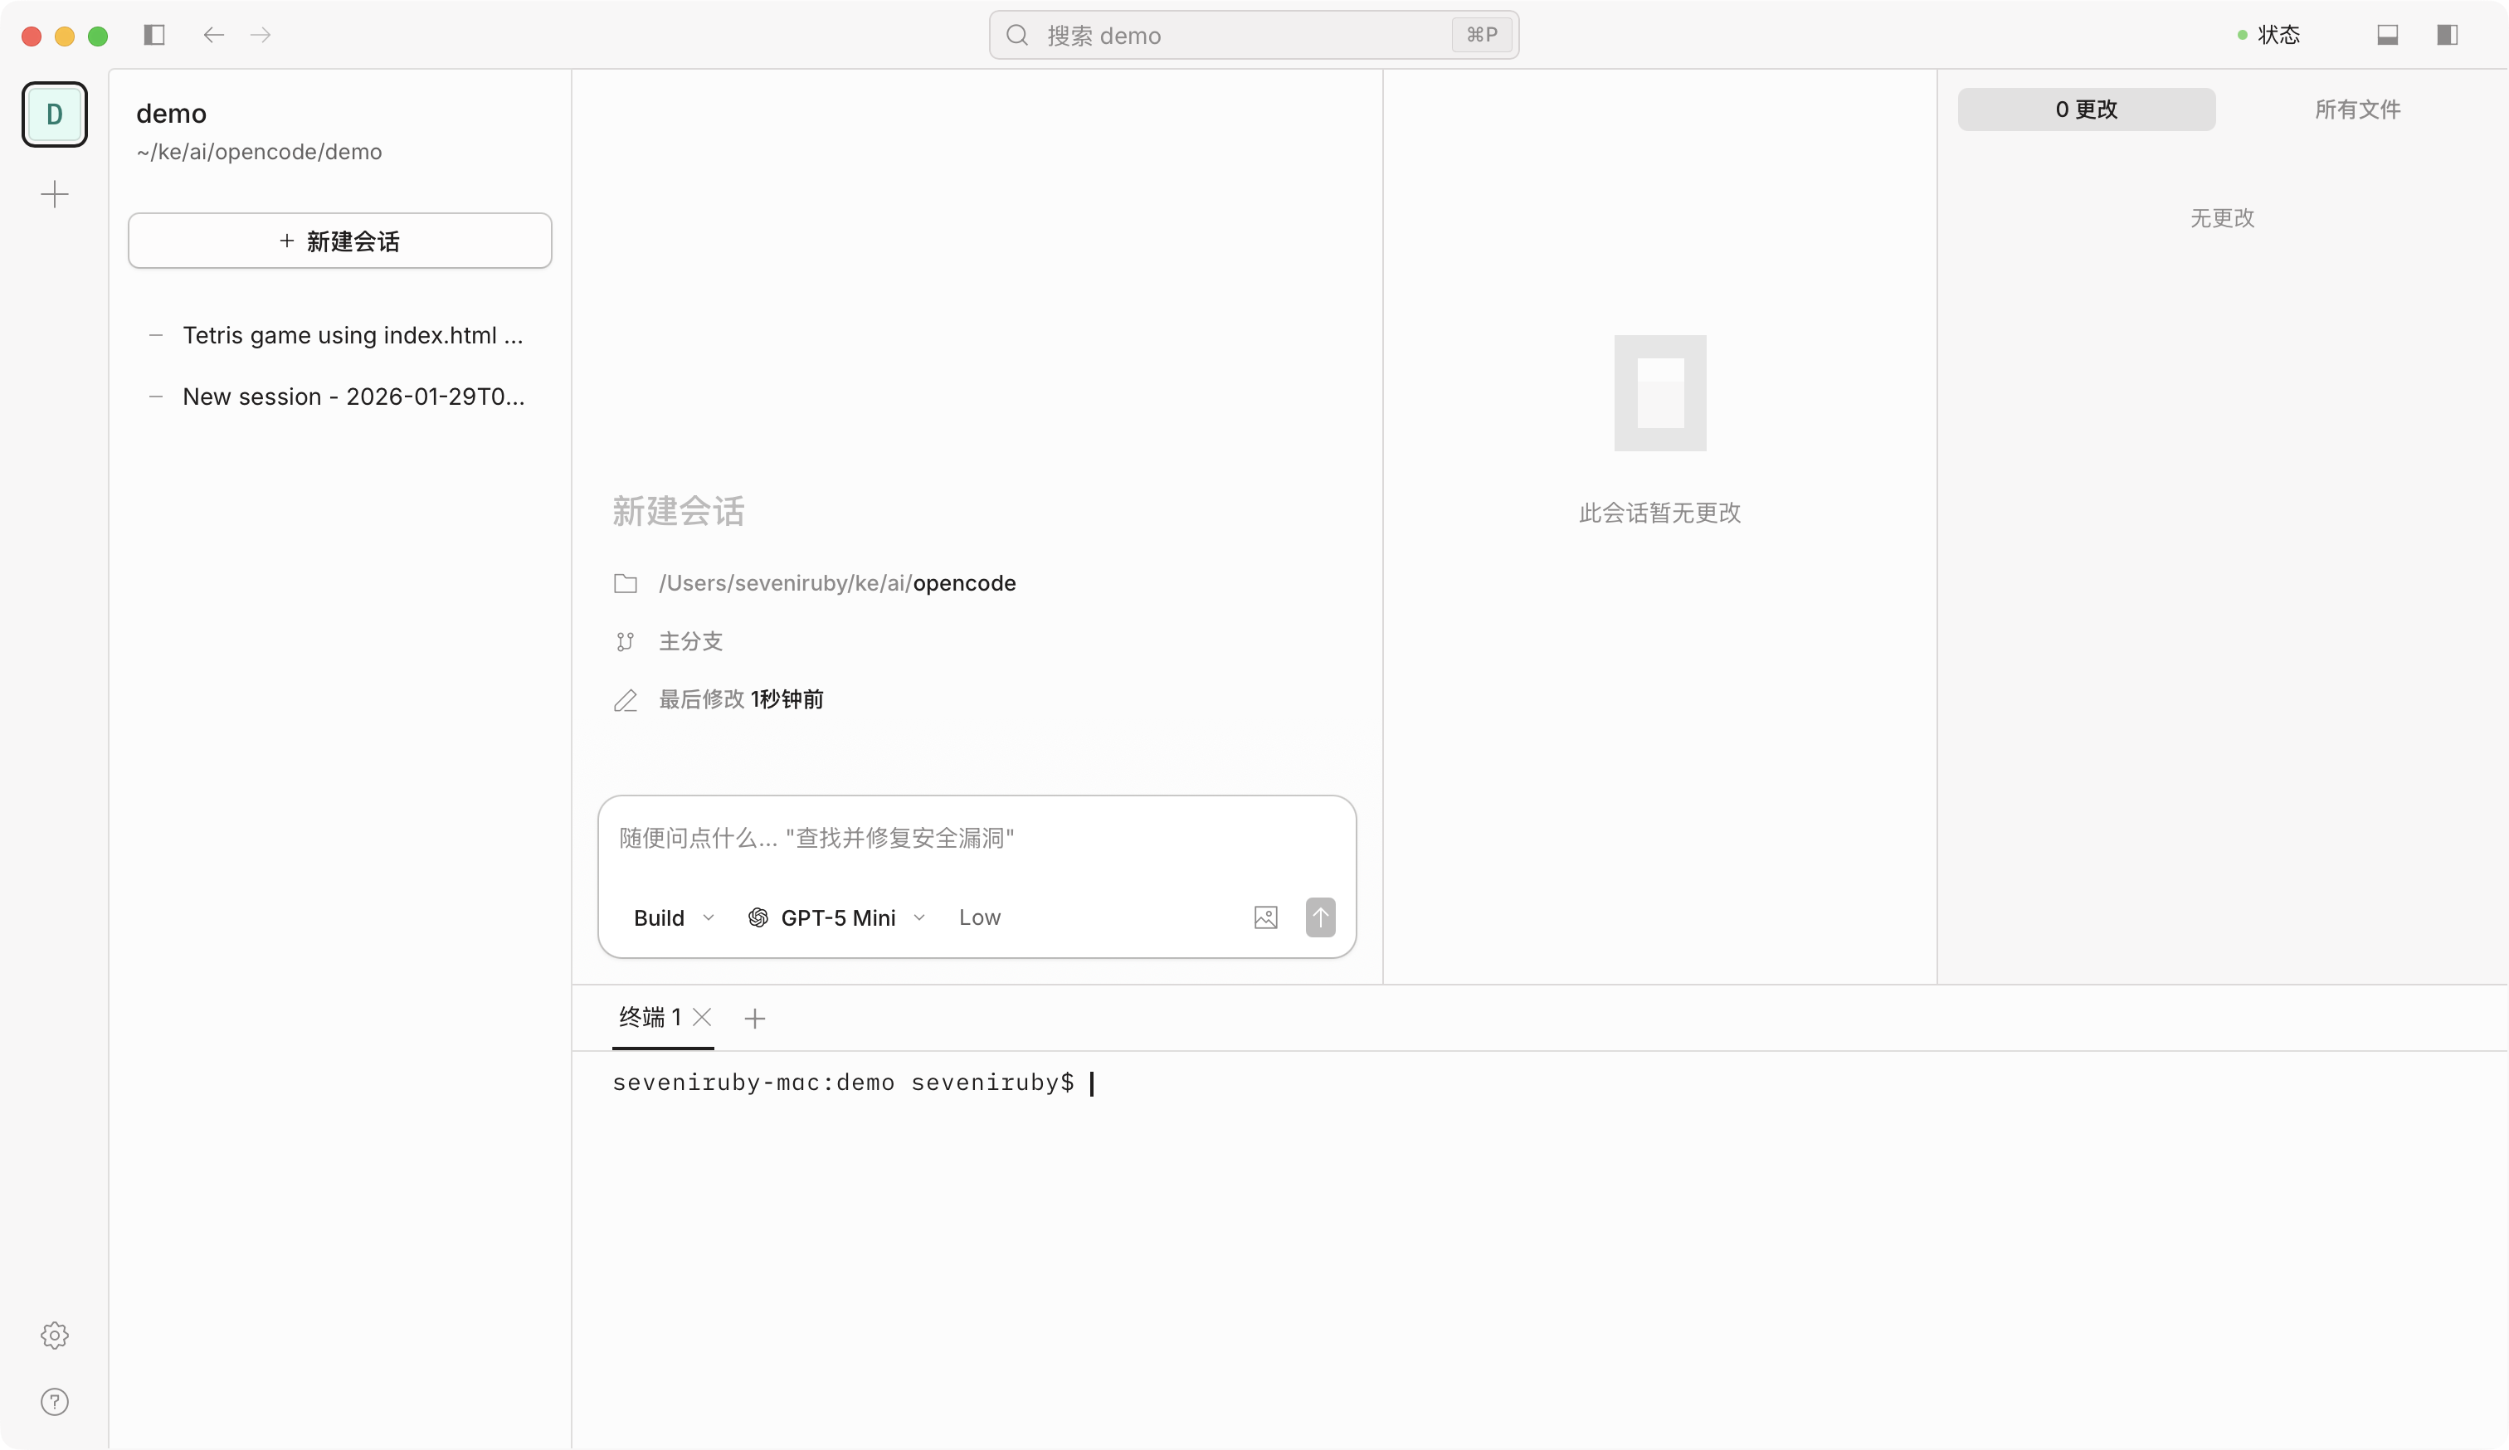Switch to the 所有文件 tab
Image resolution: width=2509 pixels, height=1450 pixels.
tap(2356, 109)
